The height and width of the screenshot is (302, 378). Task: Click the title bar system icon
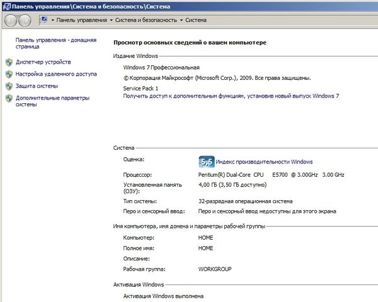coord(7,6)
